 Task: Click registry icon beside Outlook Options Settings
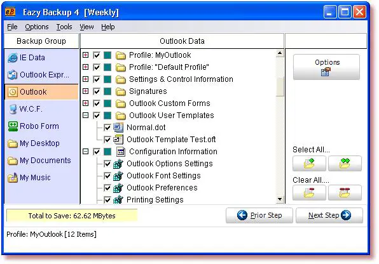(x=118, y=164)
